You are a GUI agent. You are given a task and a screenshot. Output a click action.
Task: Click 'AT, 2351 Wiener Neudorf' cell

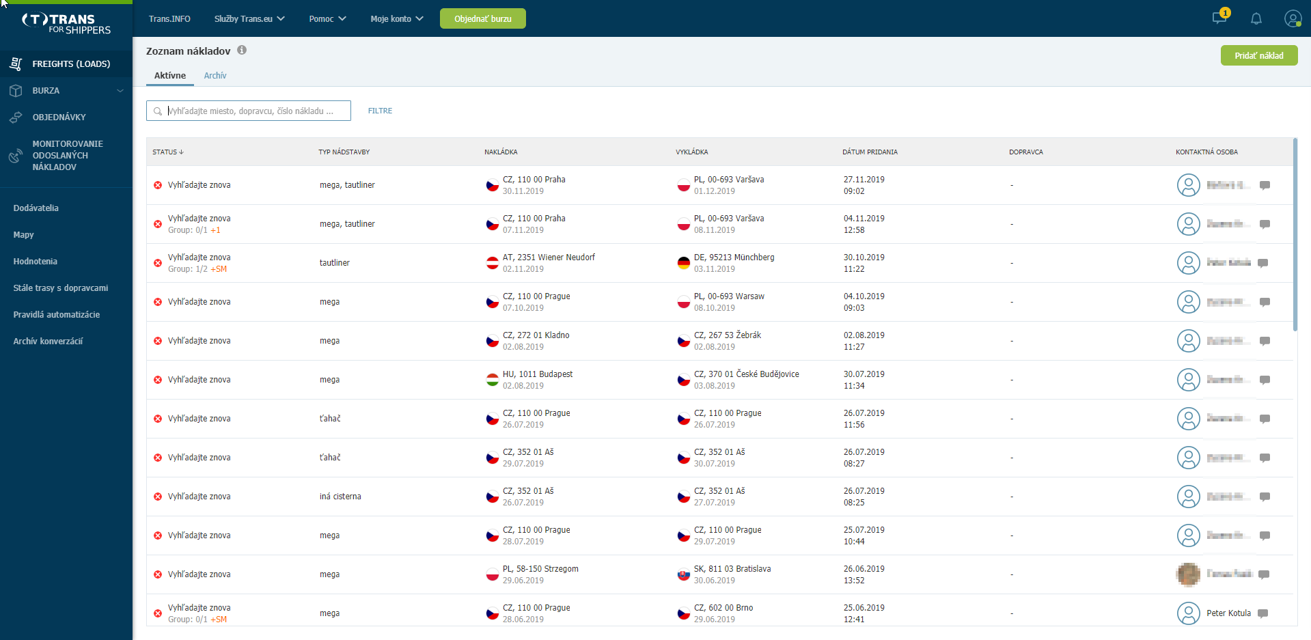[549, 258]
